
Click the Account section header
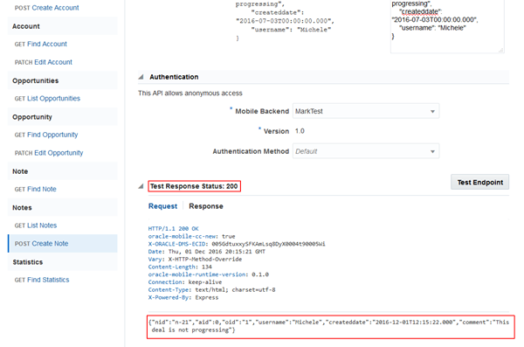tap(63, 26)
